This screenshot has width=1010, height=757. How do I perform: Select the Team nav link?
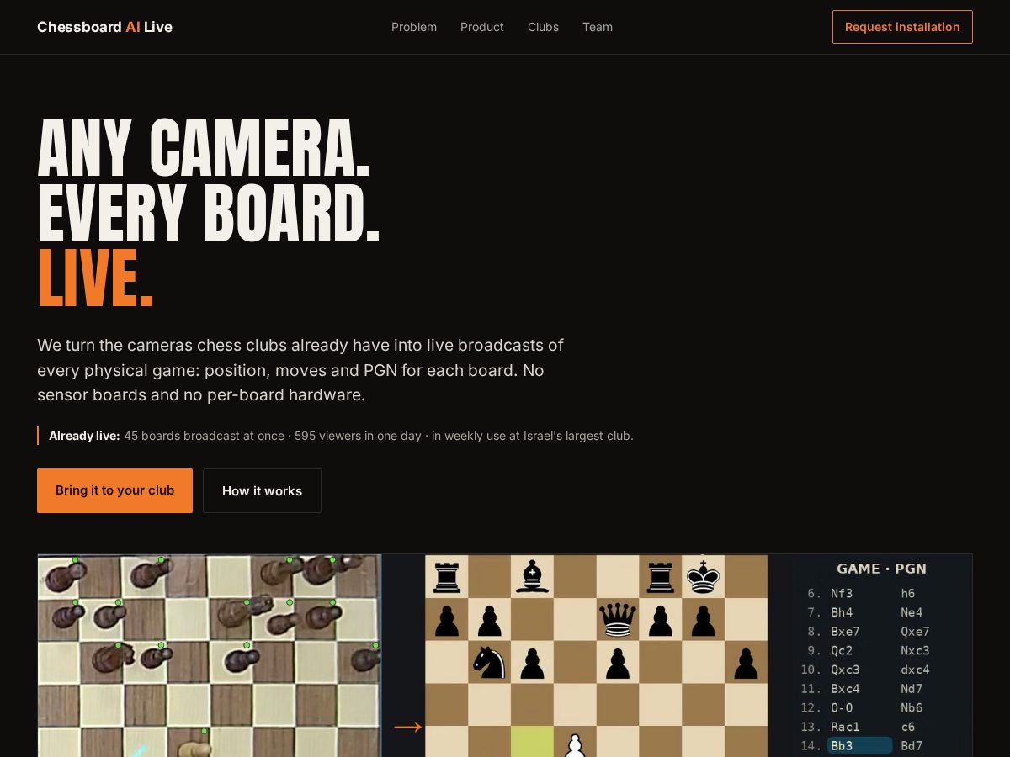tap(598, 27)
